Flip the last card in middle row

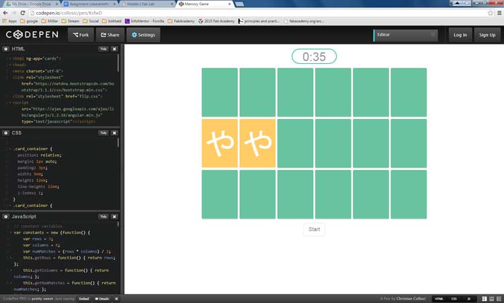[409, 143]
